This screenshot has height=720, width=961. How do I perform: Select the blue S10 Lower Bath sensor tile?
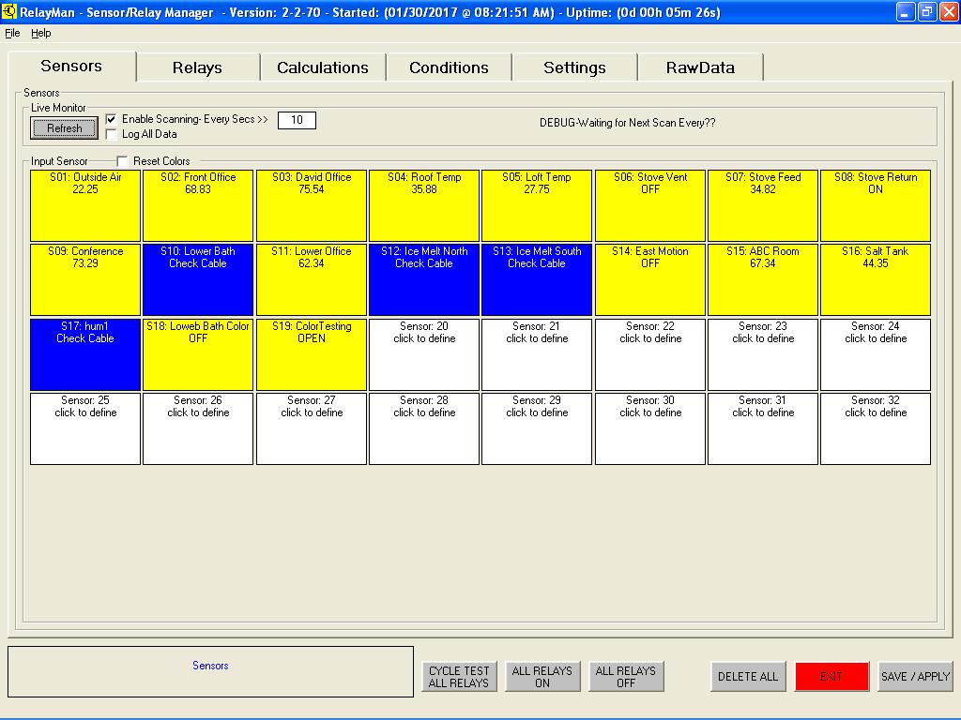(198, 279)
